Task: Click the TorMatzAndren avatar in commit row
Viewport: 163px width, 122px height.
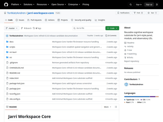Action: tap(7, 36)
